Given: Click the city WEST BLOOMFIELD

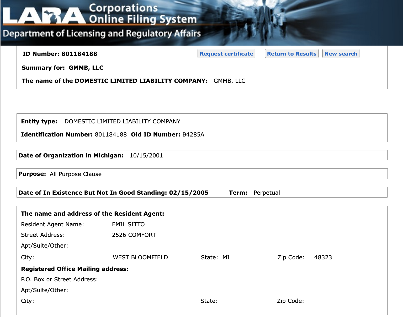Looking at the screenshot, I should click(140, 258).
